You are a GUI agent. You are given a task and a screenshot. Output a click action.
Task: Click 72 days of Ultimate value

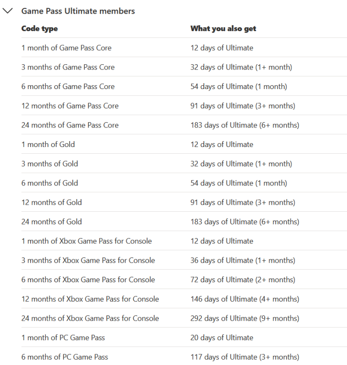pyautogui.click(x=242, y=280)
